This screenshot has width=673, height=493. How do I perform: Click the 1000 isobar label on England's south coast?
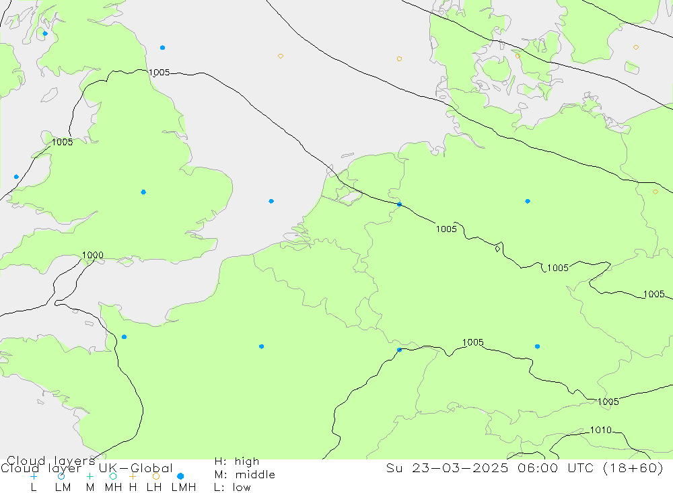[x=93, y=255]
